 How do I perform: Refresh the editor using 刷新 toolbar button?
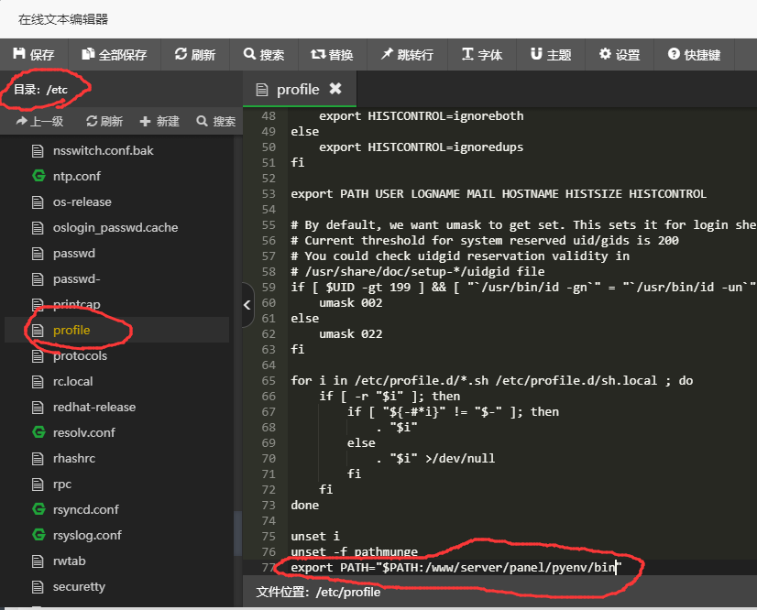point(195,55)
